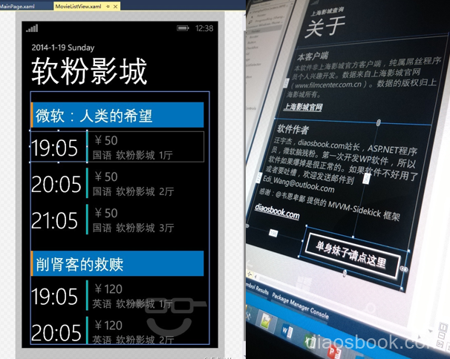Click the signal strength icon in phone preview
The height and width of the screenshot is (359, 450).
(32, 28)
